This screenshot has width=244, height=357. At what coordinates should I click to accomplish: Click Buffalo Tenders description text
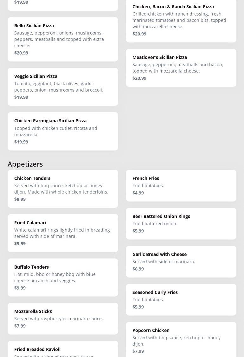pyautogui.click(x=55, y=277)
